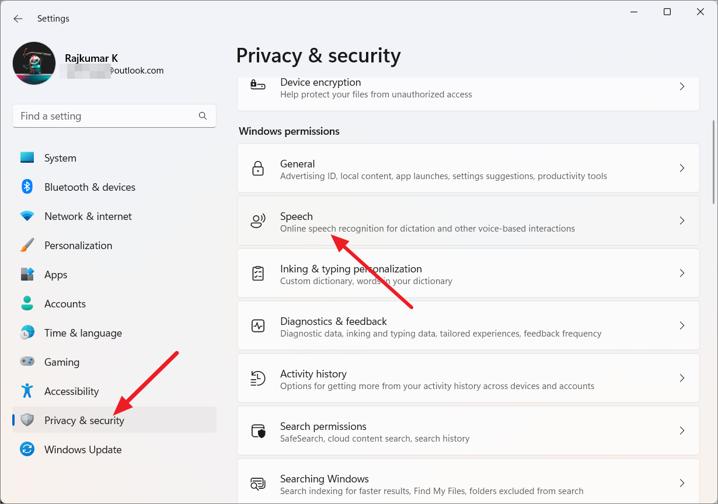Expand the Speech settings chevron
Image resolution: width=718 pixels, height=504 pixels.
(x=681, y=220)
